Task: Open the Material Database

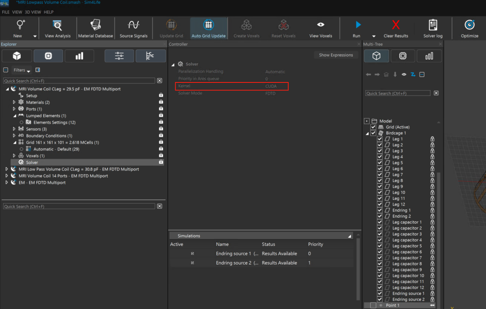Action: click(x=95, y=28)
